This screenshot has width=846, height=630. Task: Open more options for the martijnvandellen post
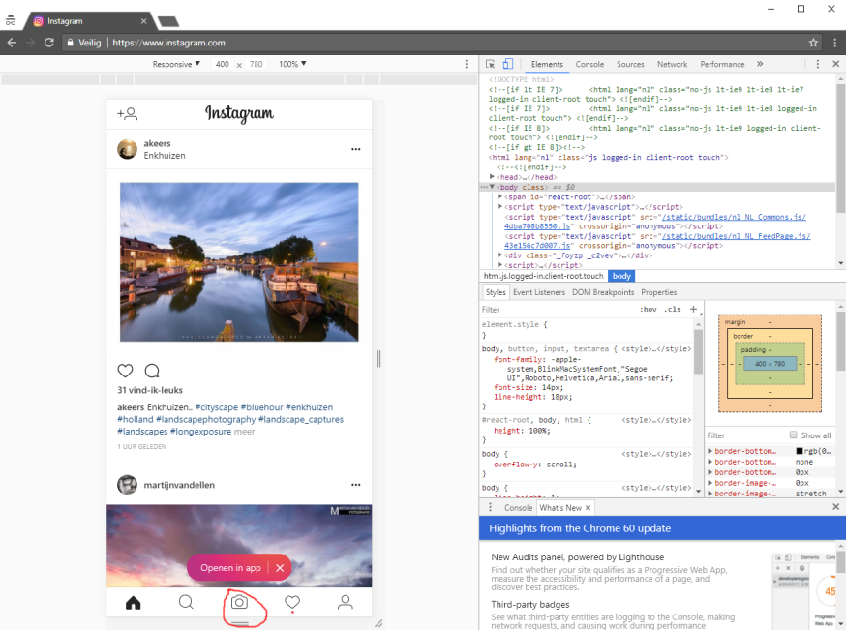tap(355, 485)
